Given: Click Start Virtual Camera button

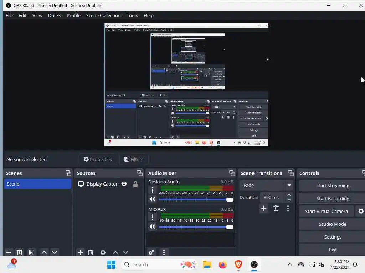Looking at the screenshot, I should tap(327, 211).
